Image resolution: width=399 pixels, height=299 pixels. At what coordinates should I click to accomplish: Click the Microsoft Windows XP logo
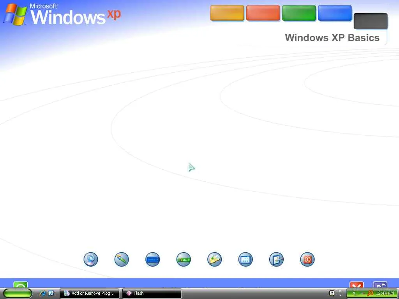click(62, 14)
